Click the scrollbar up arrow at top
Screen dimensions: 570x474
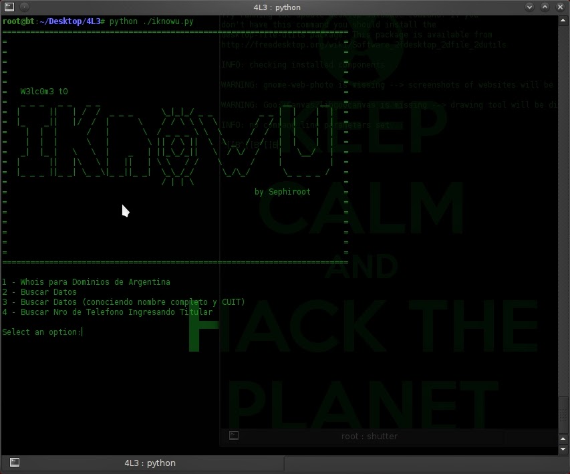[x=563, y=20]
